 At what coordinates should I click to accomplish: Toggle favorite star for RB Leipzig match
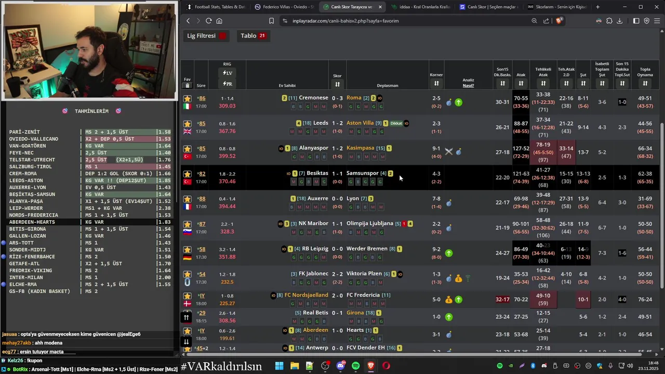[188, 249]
